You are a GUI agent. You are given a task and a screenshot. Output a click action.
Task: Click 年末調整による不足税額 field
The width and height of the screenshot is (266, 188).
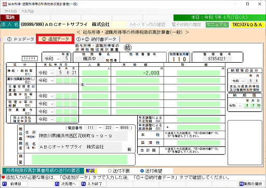[198, 120]
